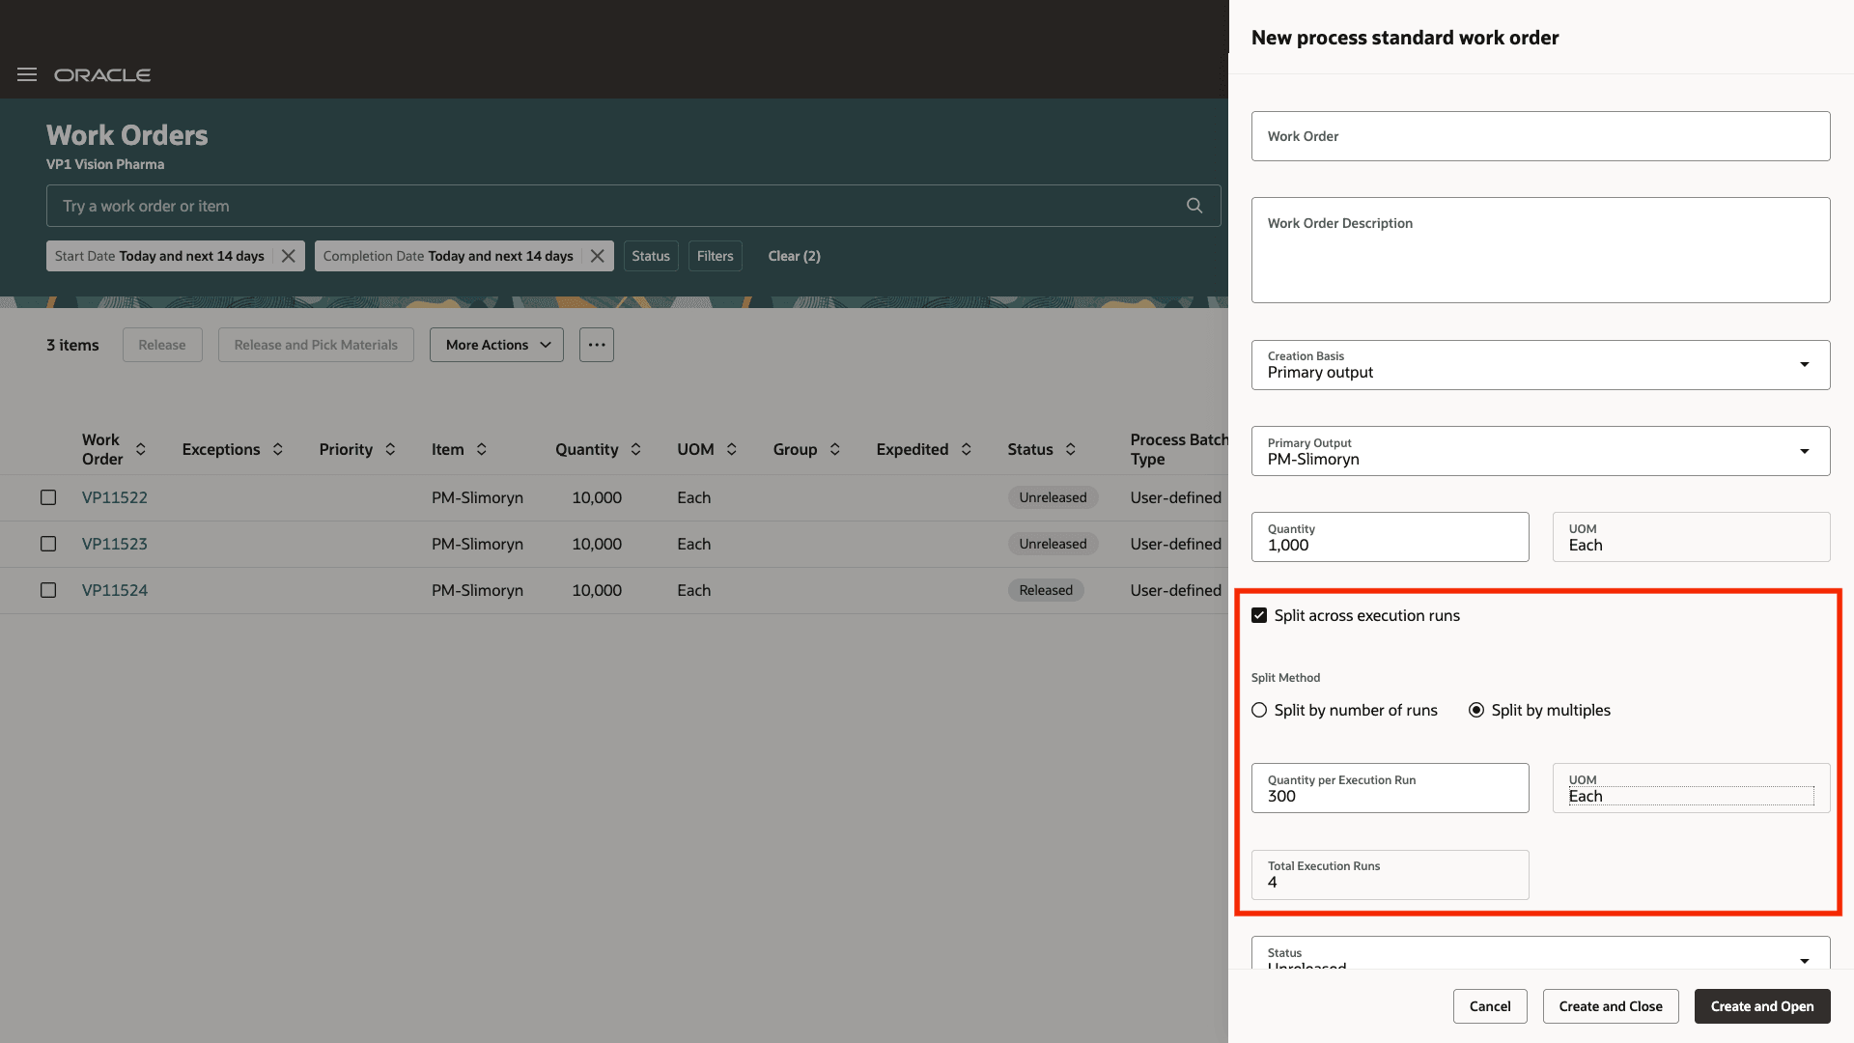This screenshot has width=1854, height=1043.
Task: Click into the Work Order input field
Action: [x=1539, y=136]
